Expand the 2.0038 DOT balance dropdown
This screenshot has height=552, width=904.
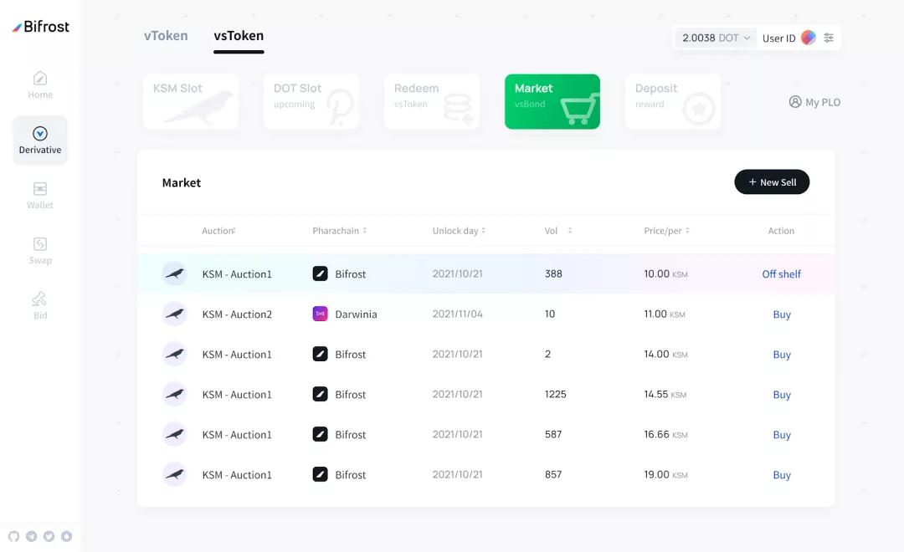(x=716, y=38)
